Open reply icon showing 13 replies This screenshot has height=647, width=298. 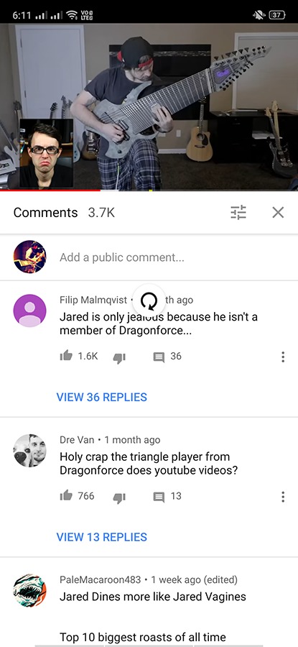[x=159, y=497]
